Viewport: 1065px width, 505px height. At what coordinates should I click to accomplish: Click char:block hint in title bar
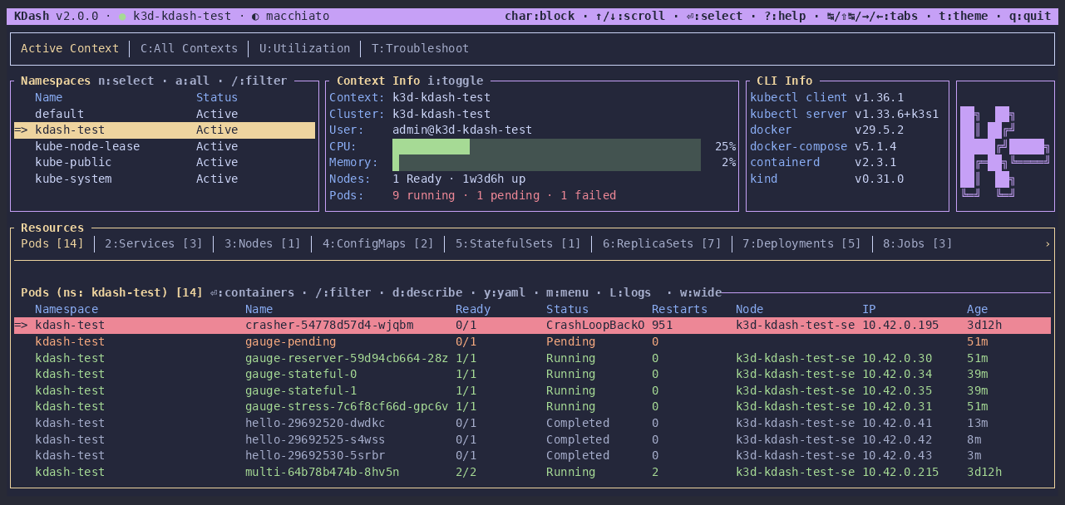pyautogui.click(x=540, y=16)
